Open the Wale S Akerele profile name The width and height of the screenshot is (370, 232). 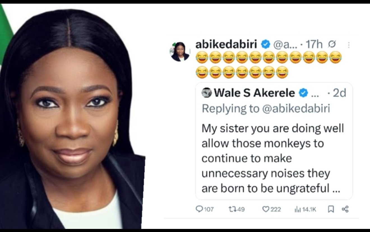click(x=255, y=93)
